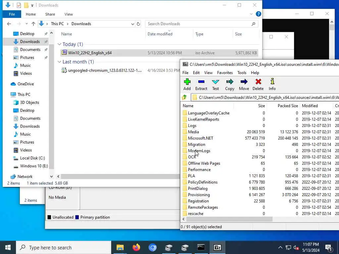Open pinned Documents in Quick access
The image size is (339, 254).
[x=30, y=50]
